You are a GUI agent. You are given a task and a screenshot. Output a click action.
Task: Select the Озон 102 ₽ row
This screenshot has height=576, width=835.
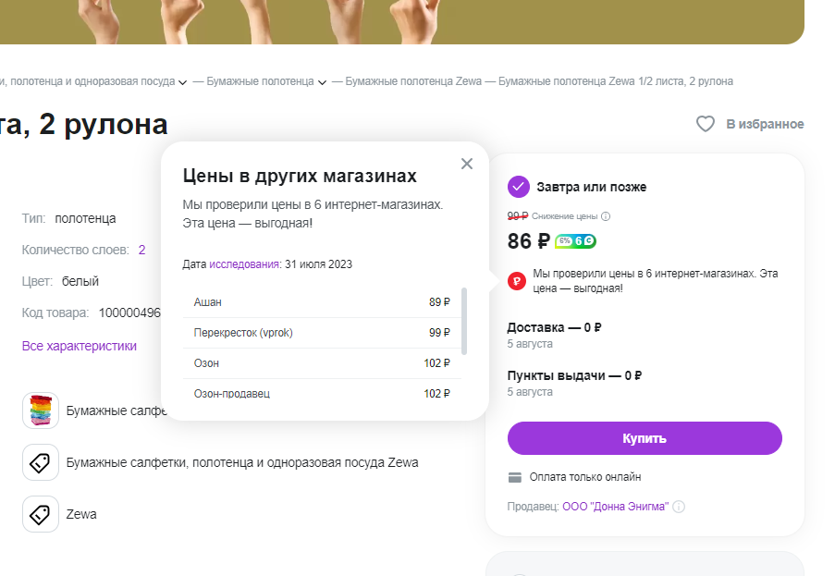322,363
